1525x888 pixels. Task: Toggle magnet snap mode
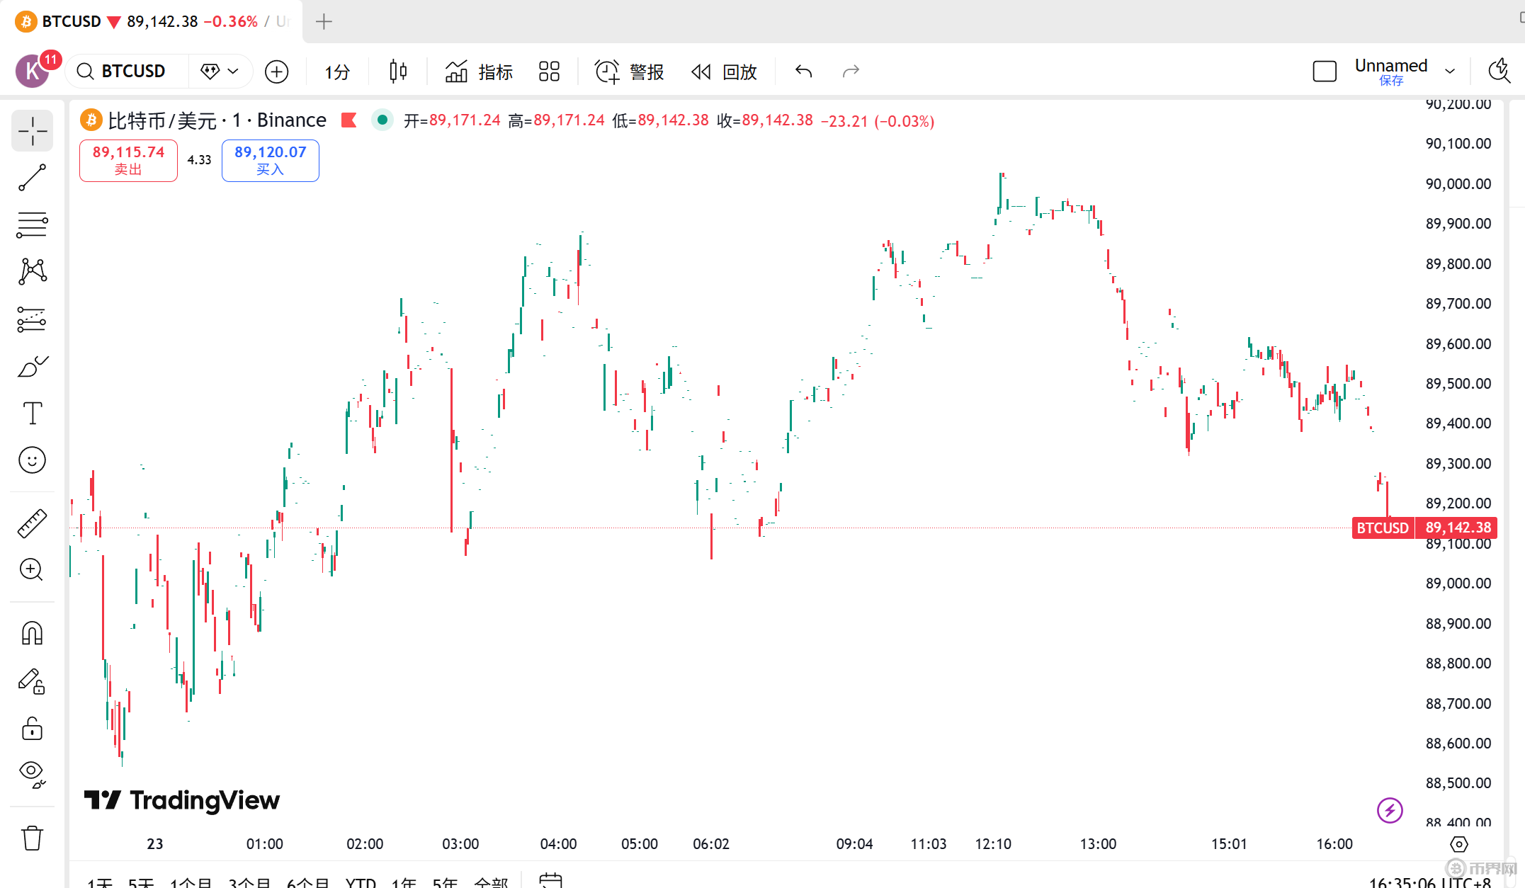(32, 633)
